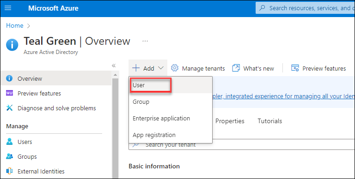Click the Users person icon

point(9,142)
